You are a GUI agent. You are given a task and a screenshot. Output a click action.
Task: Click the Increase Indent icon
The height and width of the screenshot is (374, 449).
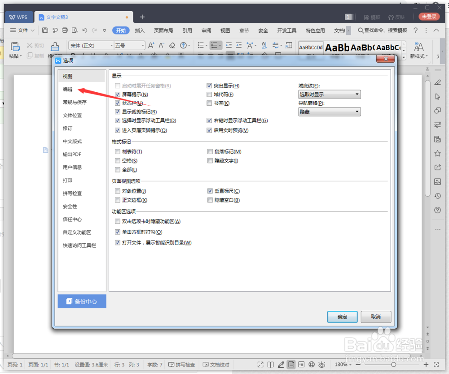[x=239, y=45]
